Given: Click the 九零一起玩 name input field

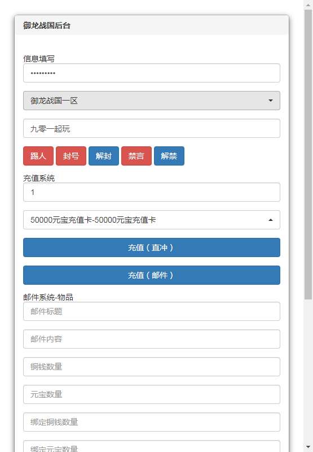Looking at the screenshot, I should tap(151, 128).
